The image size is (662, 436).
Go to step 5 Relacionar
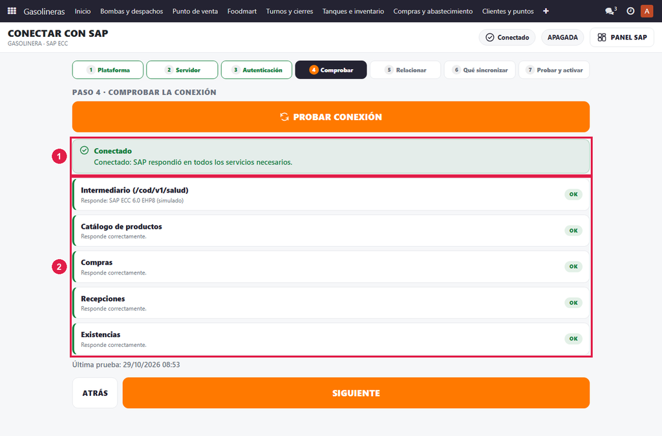pos(405,70)
